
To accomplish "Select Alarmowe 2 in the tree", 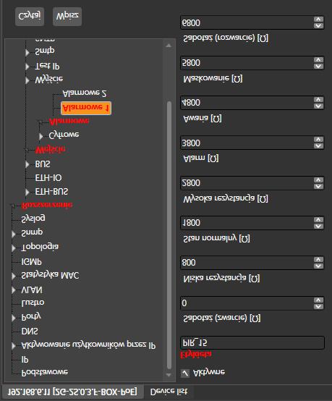I will click(85, 93).
